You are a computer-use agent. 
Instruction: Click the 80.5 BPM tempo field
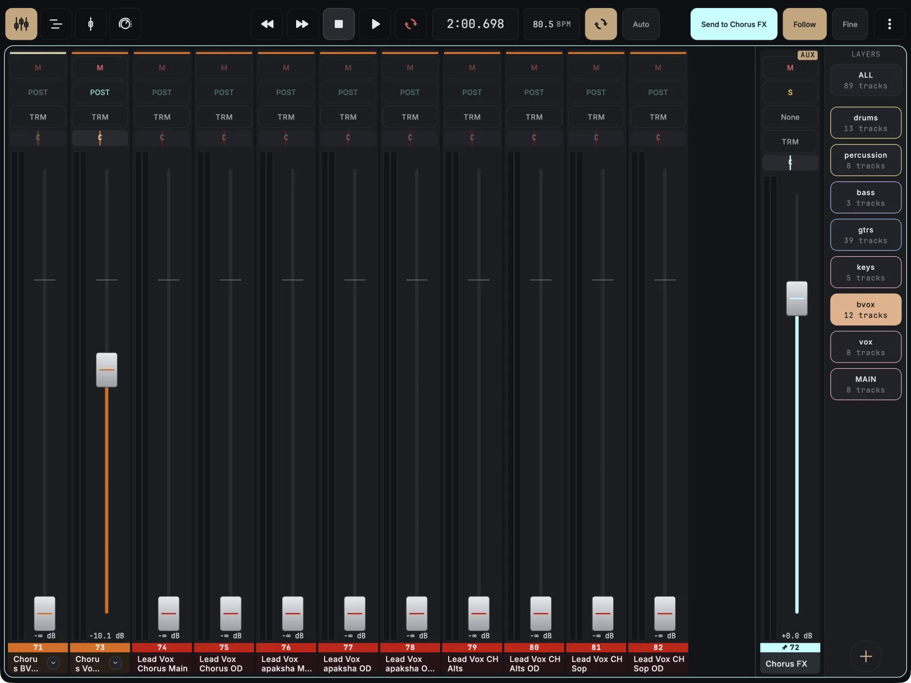pos(552,24)
